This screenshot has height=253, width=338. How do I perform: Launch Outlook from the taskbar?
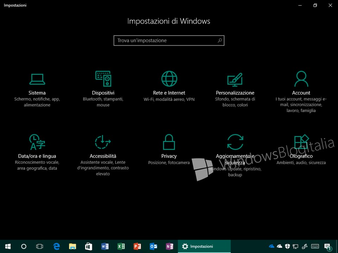click(154, 246)
